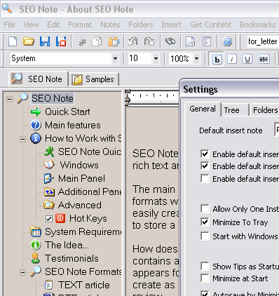Select the Windows tree item
The width and height of the screenshot is (279, 296).
pos(79,165)
